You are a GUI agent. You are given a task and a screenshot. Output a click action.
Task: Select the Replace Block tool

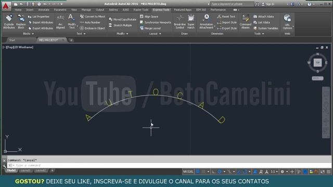point(21,22)
